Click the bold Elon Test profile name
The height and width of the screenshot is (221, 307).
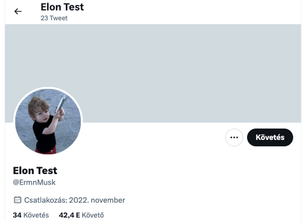point(35,171)
